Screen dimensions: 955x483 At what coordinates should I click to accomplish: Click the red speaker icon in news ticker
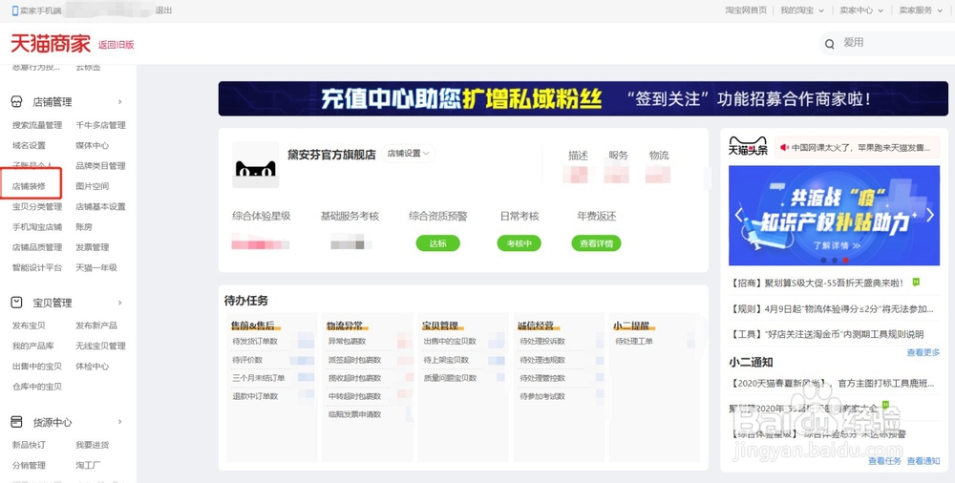(784, 147)
